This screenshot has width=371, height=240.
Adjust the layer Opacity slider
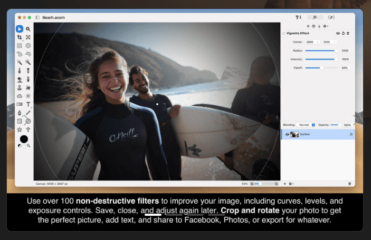point(336,125)
